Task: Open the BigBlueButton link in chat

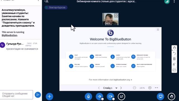Action: 9,35
